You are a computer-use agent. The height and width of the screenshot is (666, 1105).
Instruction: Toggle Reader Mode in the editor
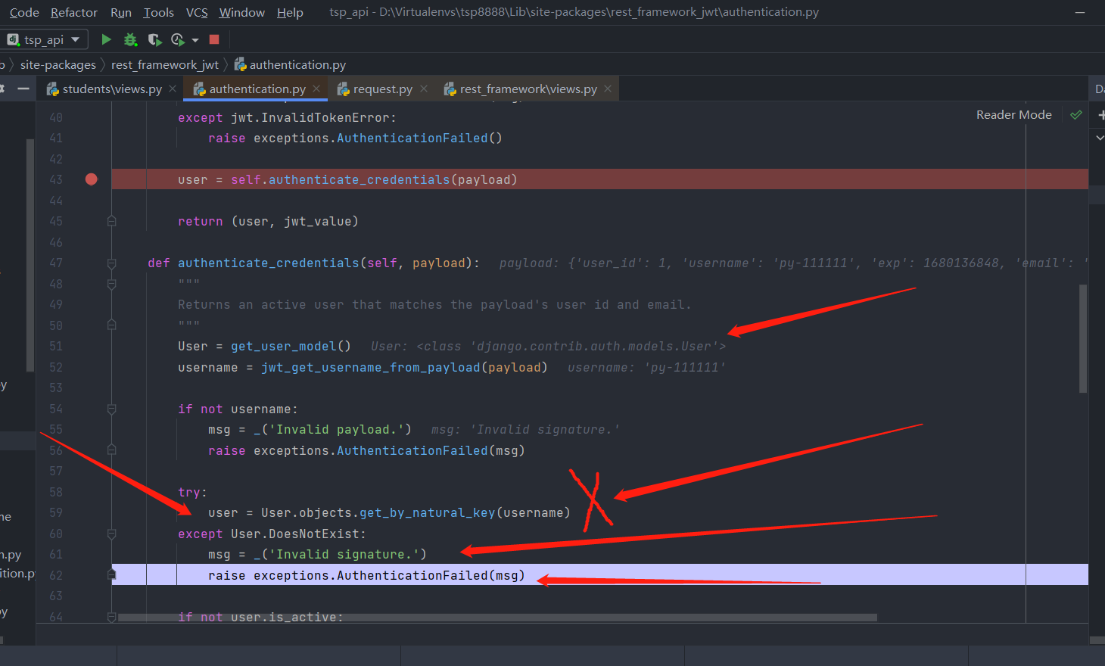point(1014,115)
